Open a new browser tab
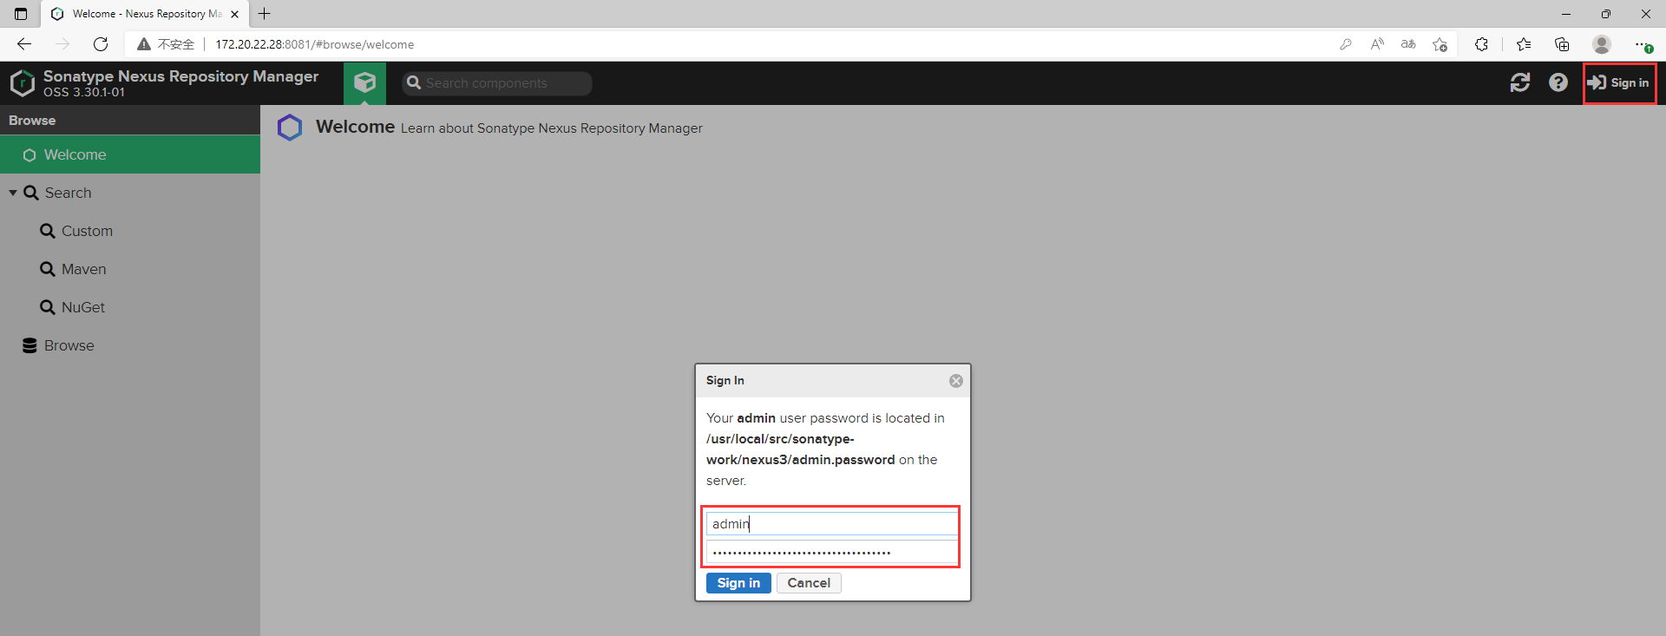 (x=265, y=14)
